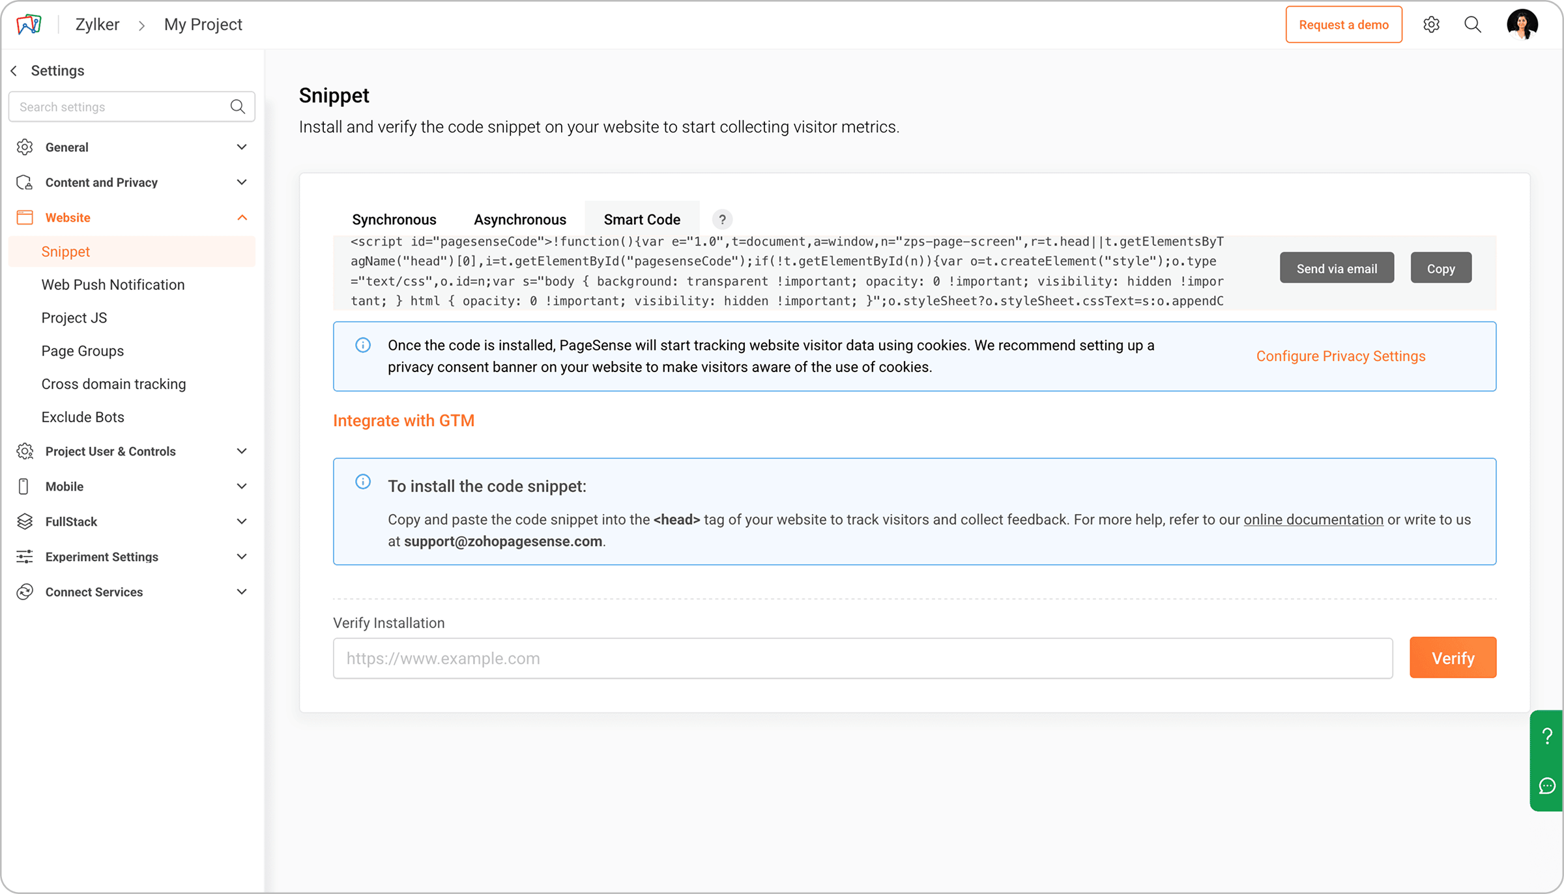Open the settings gear in top bar
Screen dimensions: 1564x894
(1431, 25)
